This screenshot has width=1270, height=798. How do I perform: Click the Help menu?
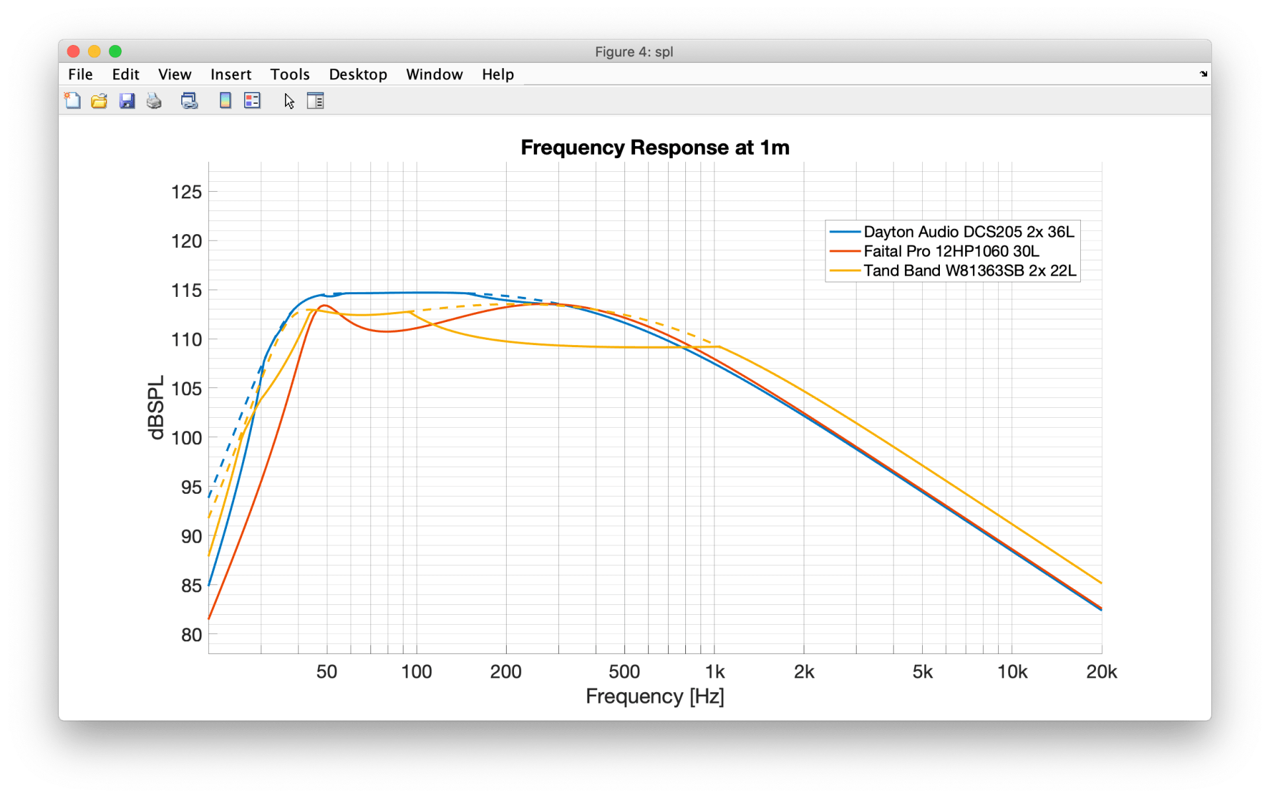[497, 74]
